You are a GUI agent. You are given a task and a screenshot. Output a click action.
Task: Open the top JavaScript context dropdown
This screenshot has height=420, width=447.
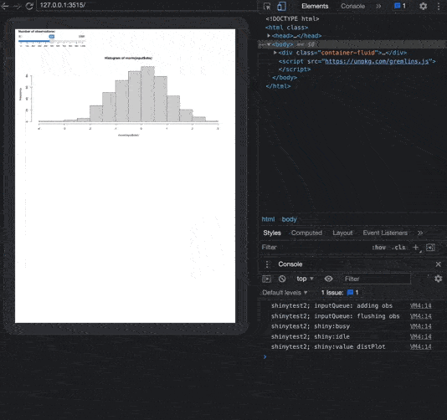pos(305,279)
